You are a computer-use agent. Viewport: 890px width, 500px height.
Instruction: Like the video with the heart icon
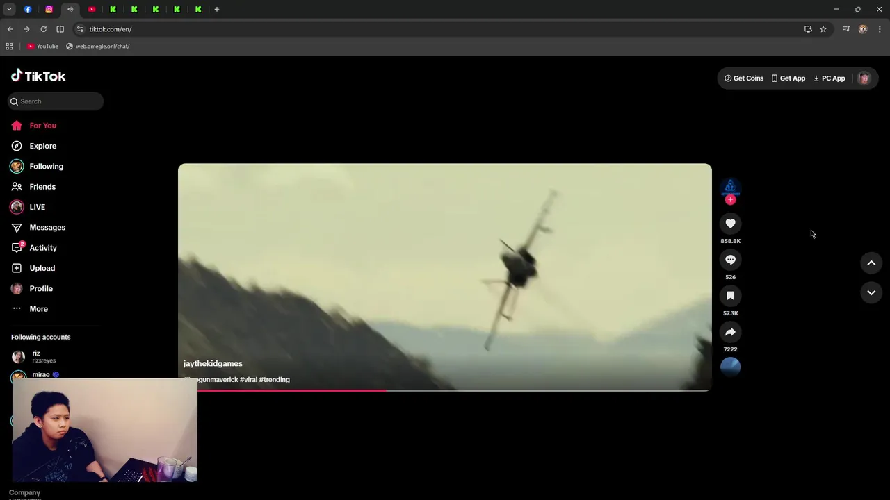[x=730, y=224]
